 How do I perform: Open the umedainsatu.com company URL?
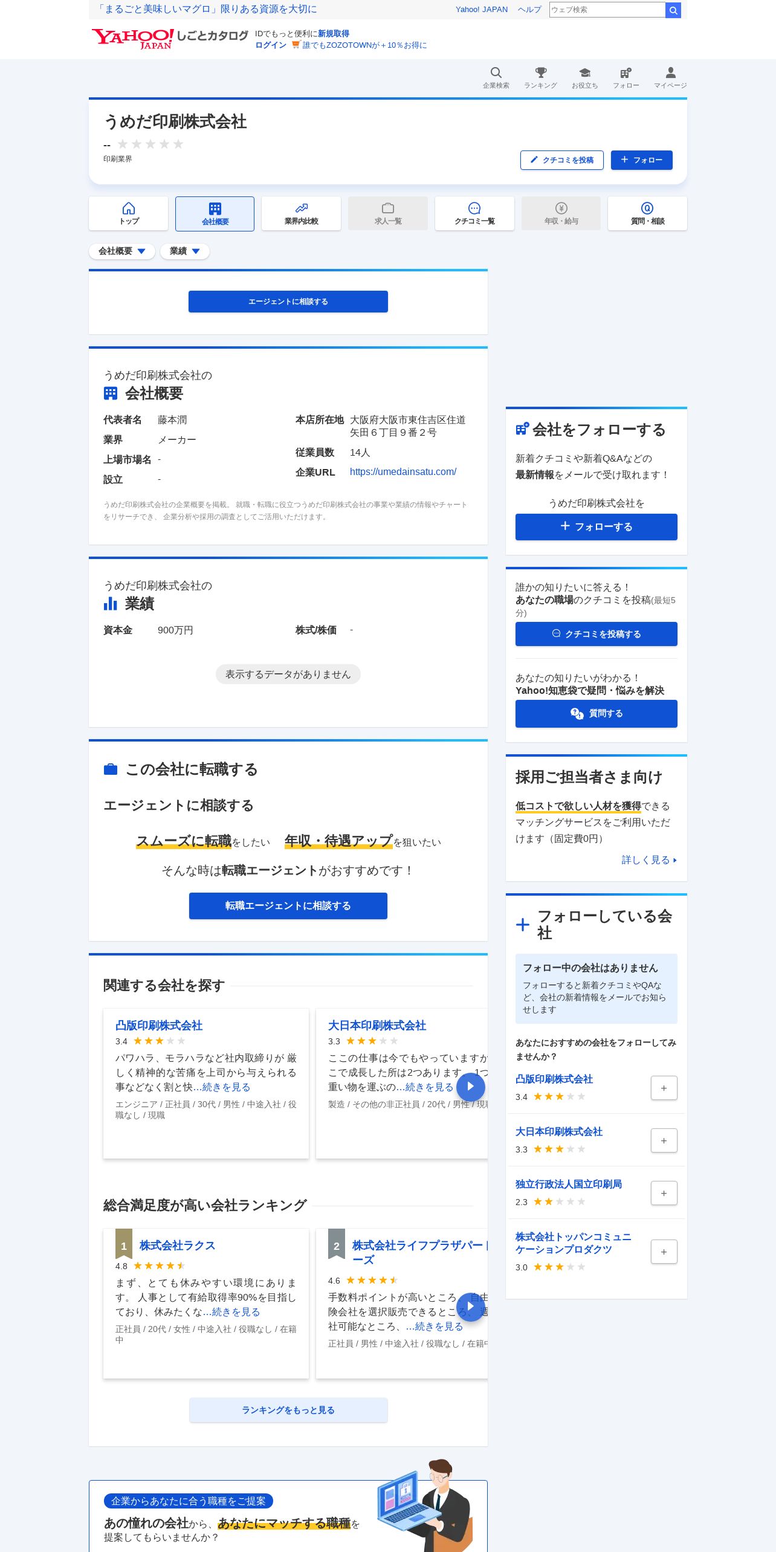(x=403, y=471)
